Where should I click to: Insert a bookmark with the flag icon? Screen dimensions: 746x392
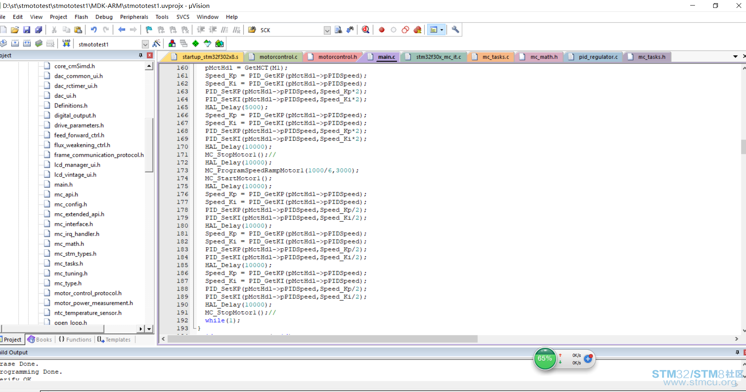[x=149, y=30]
